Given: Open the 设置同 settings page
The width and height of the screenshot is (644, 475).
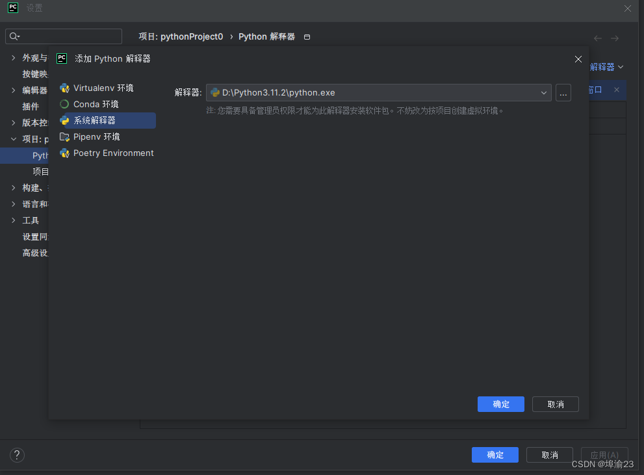Looking at the screenshot, I should [35, 237].
